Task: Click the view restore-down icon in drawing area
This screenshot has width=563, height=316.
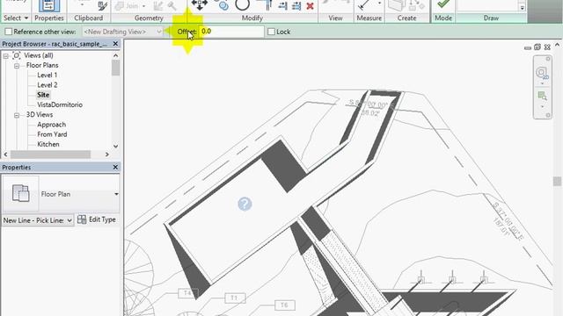Action: [537, 47]
